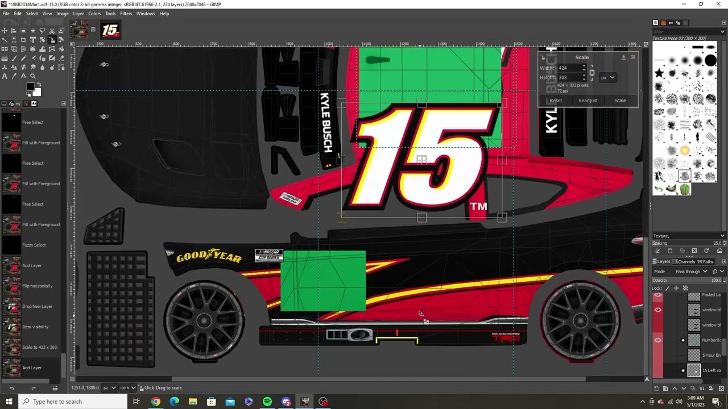Screen dimensions: 728x409
Task: Open Spotify from the Windows taskbar
Action: pos(267,402)
